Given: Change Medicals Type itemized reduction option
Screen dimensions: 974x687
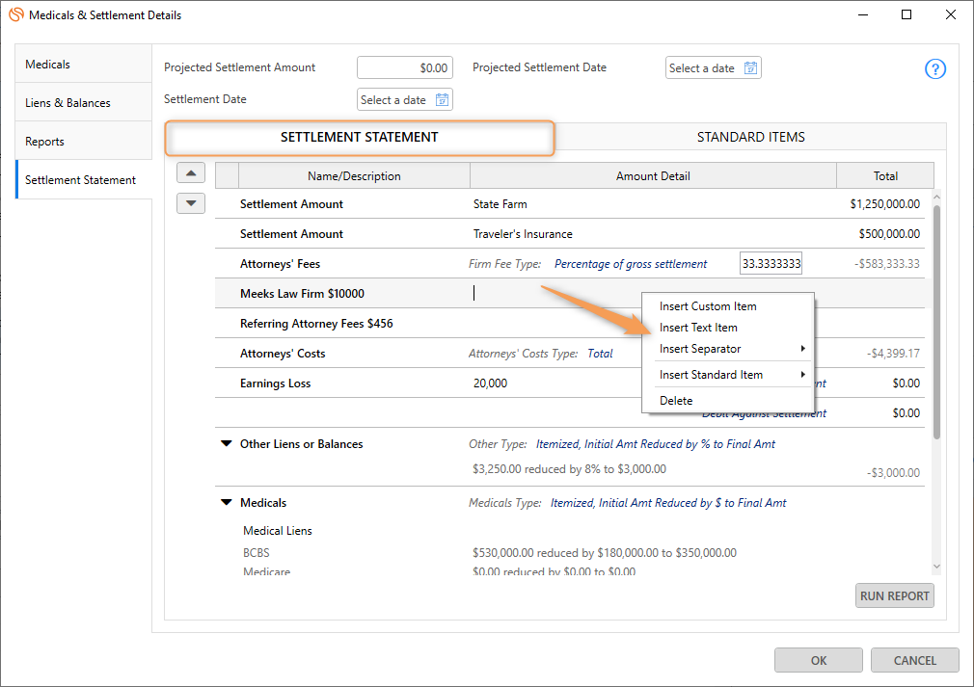Looking at the screenshot, I should [x=668, y=503].
